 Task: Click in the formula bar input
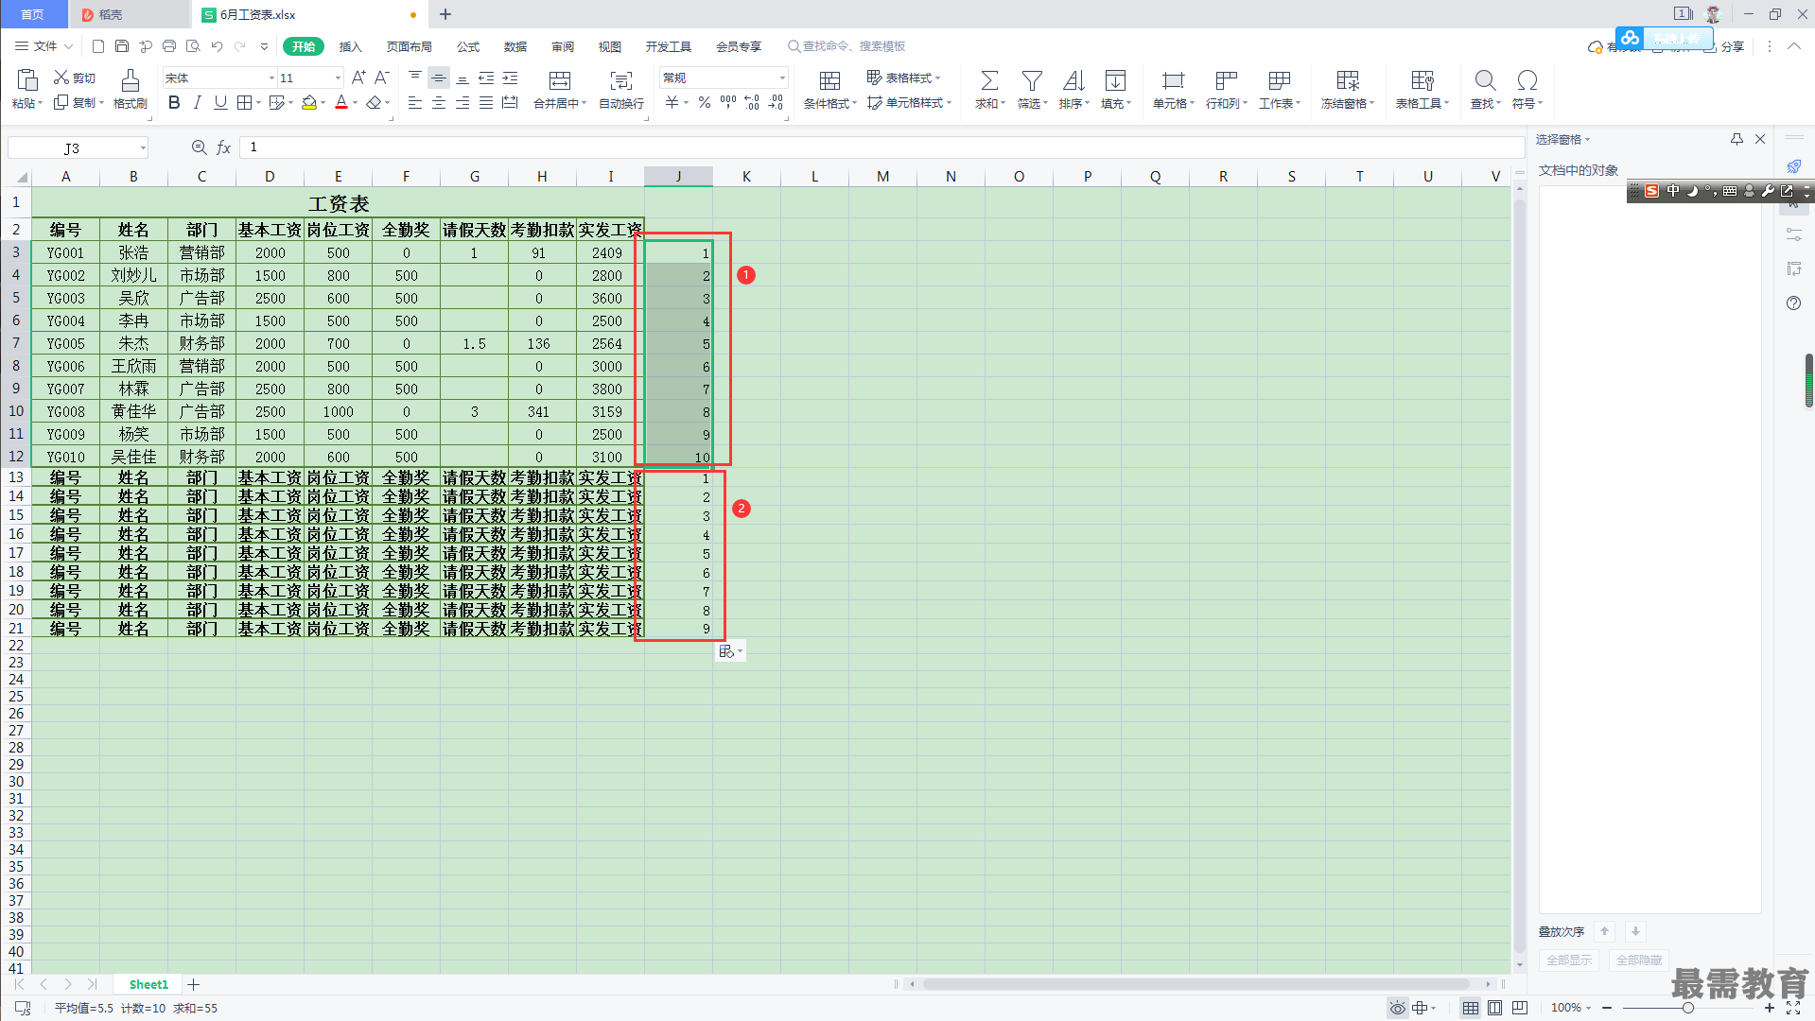pos(881,147)
